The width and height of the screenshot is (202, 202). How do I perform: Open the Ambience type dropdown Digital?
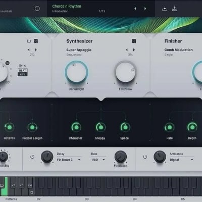pyautogui.click(x=181, y=160)
